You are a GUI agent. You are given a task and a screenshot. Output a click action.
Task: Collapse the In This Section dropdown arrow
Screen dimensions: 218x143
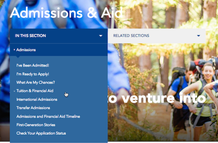click(101, 36)
